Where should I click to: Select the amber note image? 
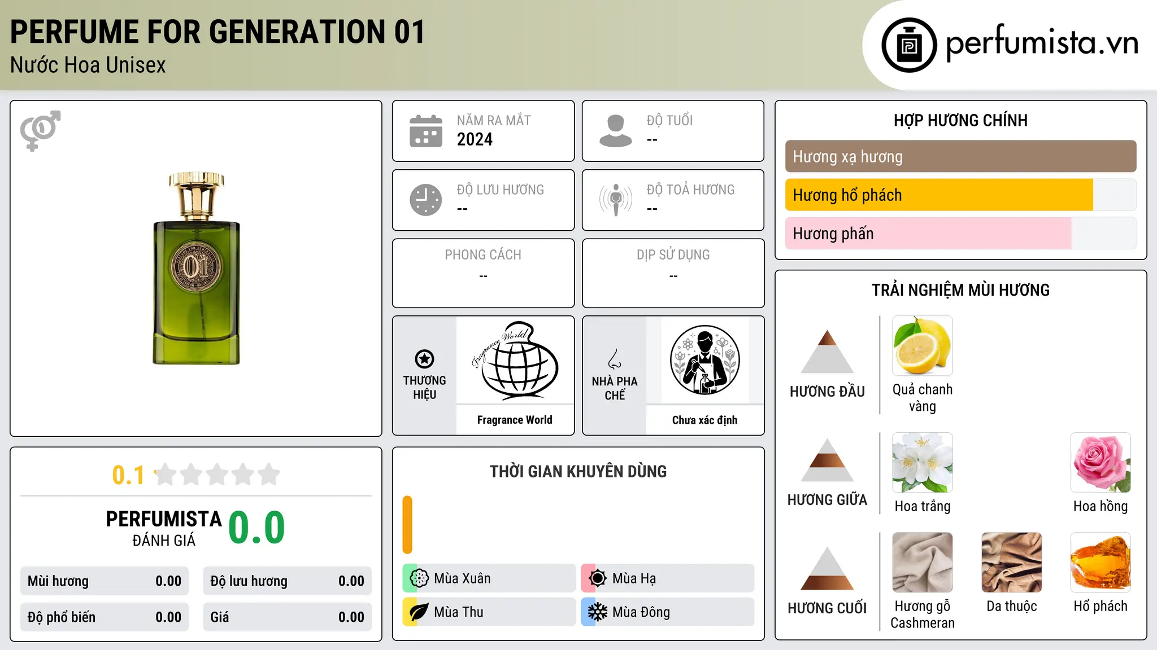1101,563
